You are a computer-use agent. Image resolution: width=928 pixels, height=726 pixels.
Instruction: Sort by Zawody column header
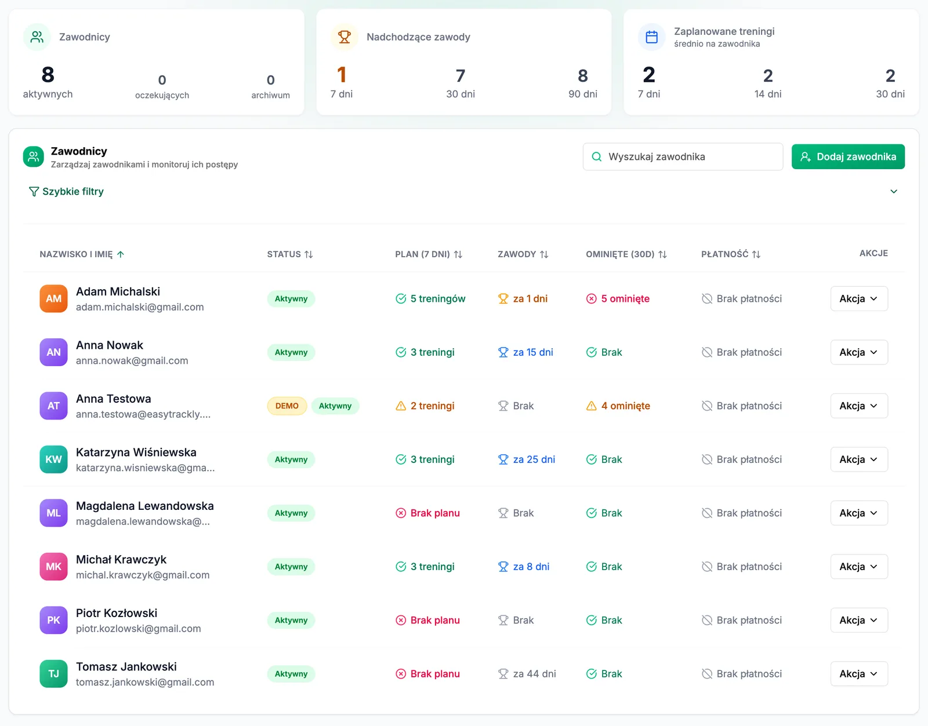(523, 254)
